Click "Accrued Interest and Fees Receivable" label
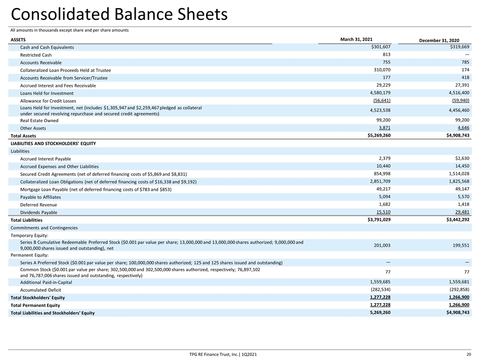Screen dimensions: 479x359 click(x=58, y=86)
